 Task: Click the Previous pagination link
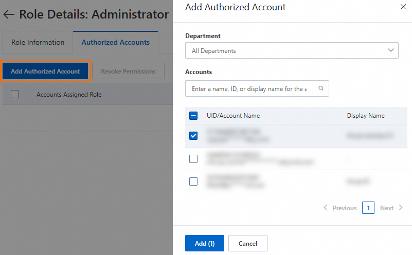coord(345,208)
